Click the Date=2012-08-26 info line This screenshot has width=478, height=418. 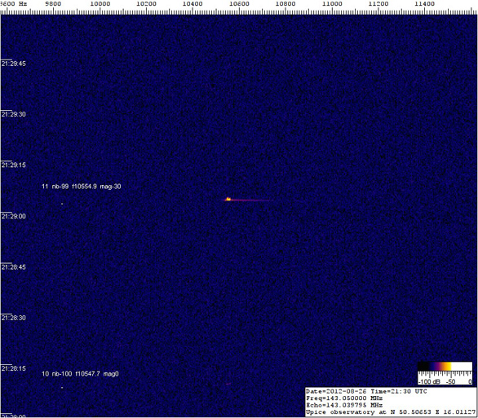click(x=366, y=391)
